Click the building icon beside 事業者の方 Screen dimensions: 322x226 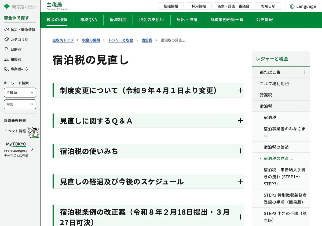tap(7, 69)
